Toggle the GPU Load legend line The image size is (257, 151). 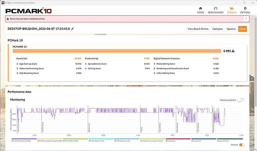(x=178, y=139)
